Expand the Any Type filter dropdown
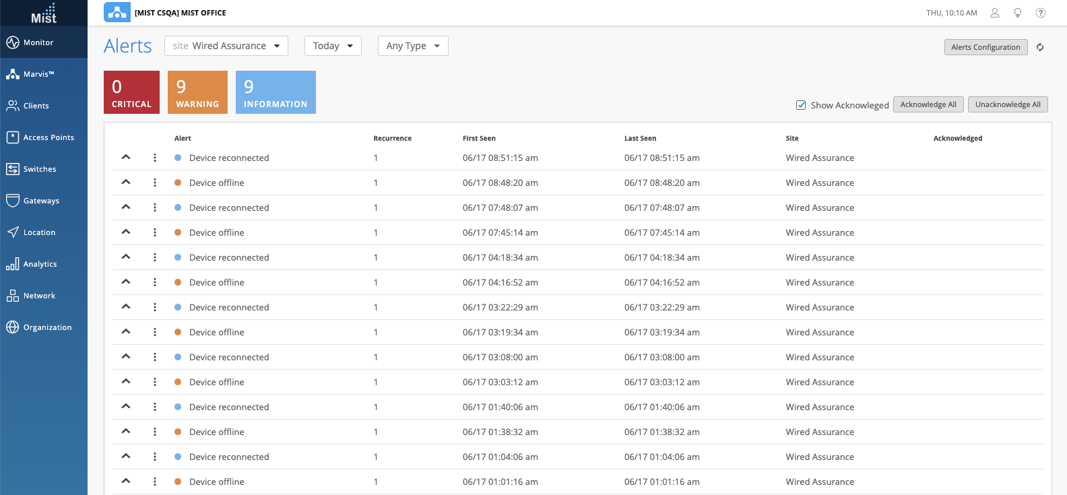1067x495 pixels. click(413, 46)
